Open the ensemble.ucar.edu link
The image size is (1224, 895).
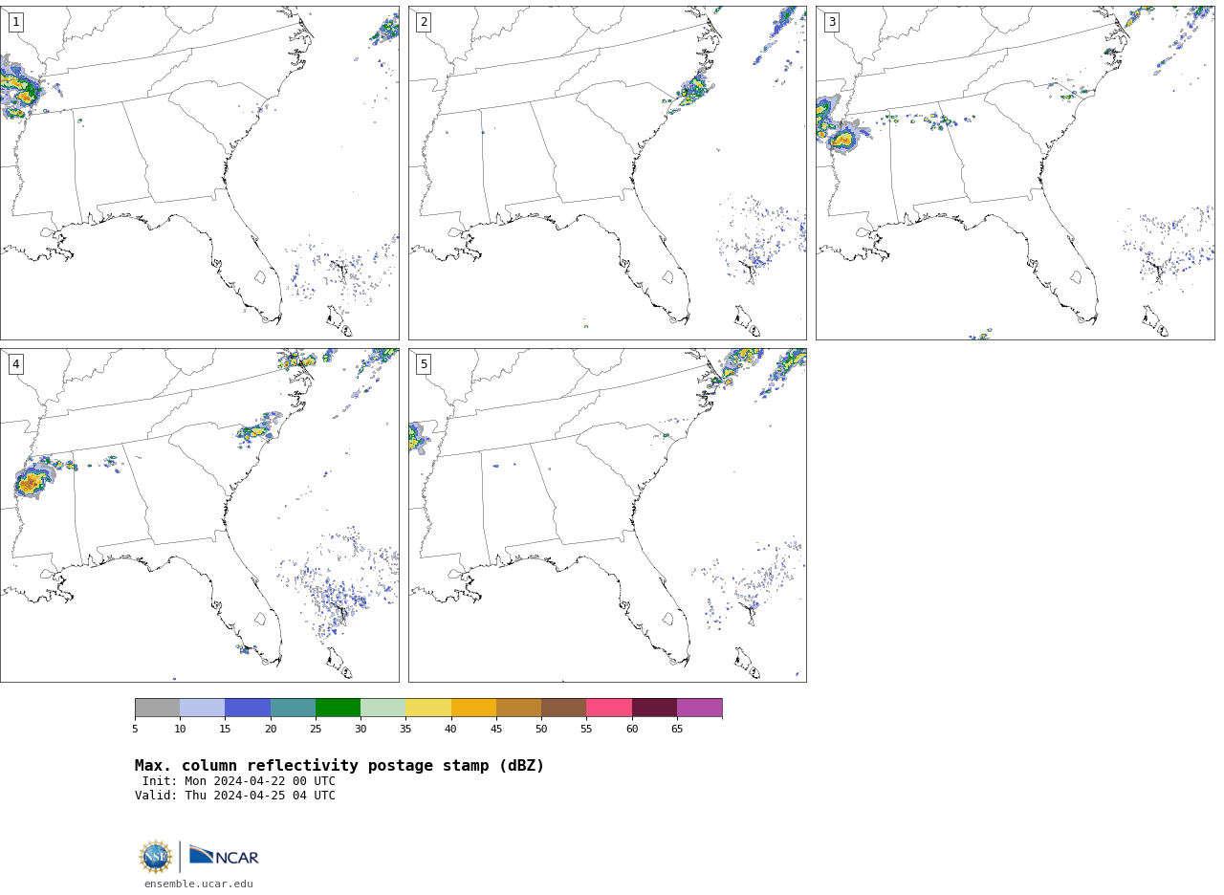point(199,884)
